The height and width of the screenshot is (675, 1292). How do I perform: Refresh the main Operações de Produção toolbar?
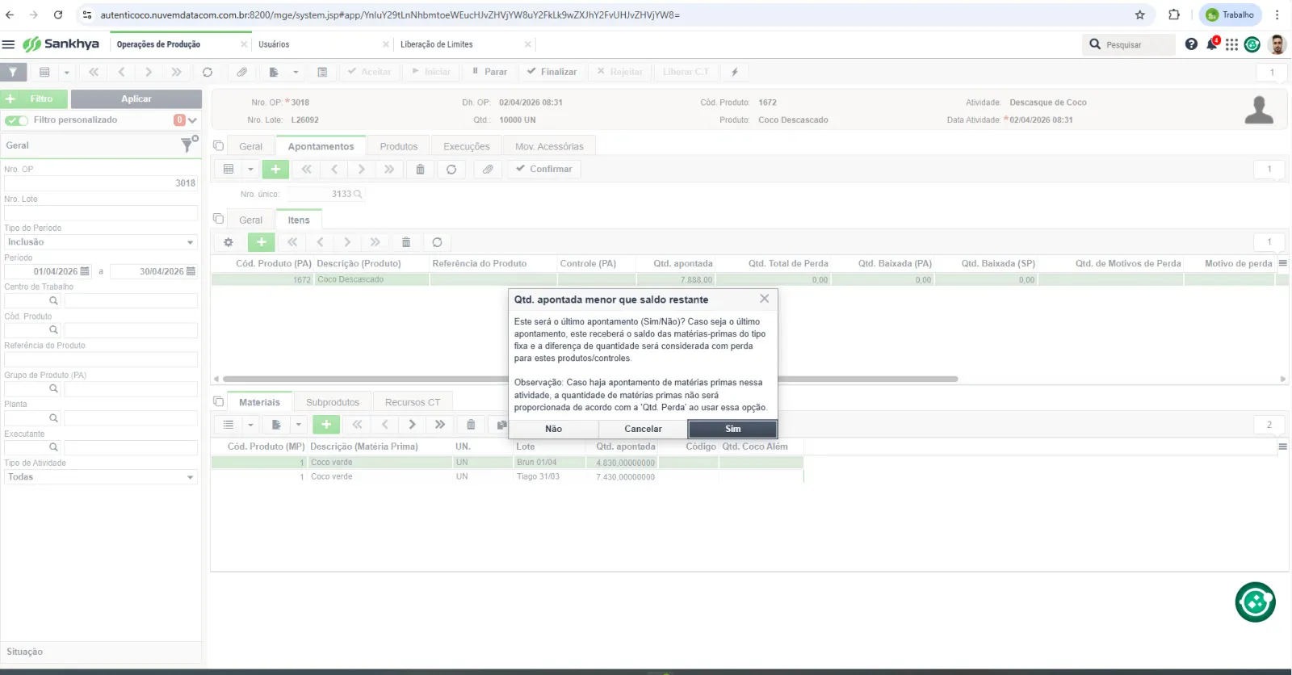208,72
